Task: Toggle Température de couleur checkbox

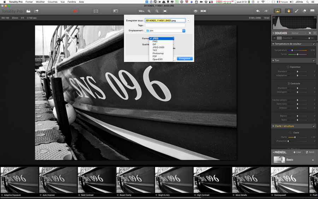Action: coord(314,44)
